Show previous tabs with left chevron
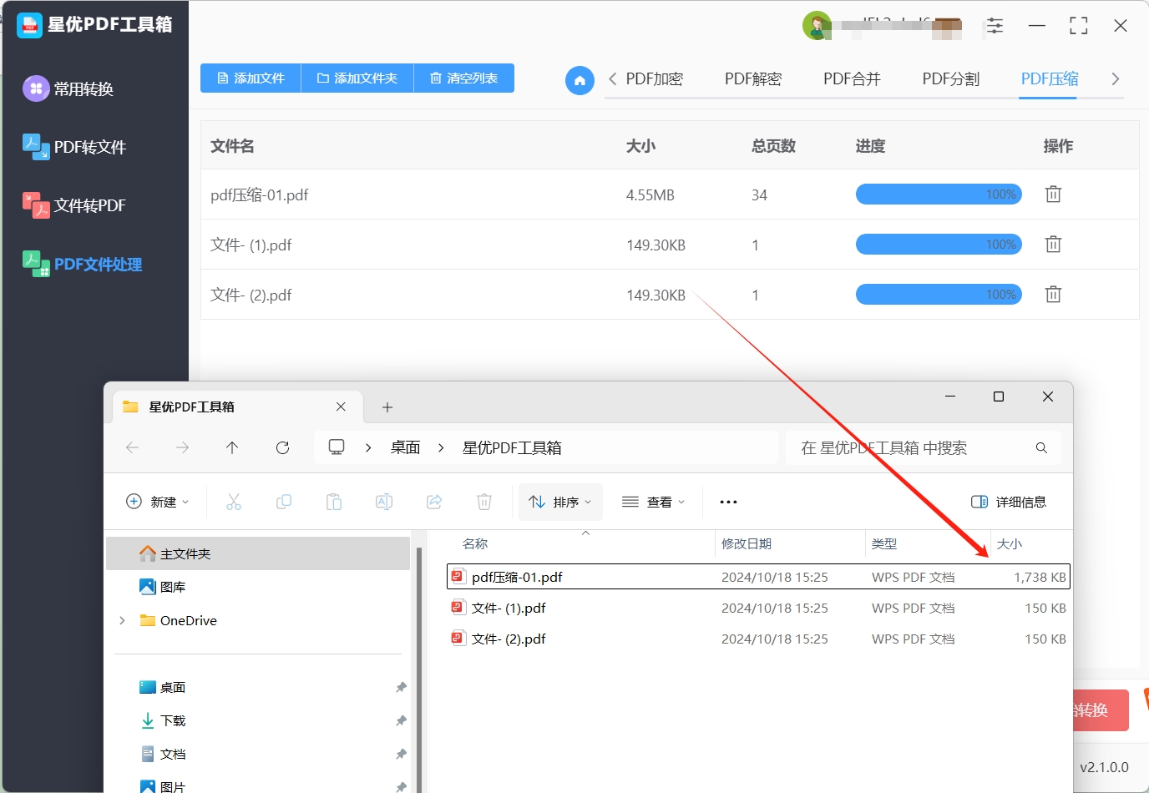 [x=613, y=79]
